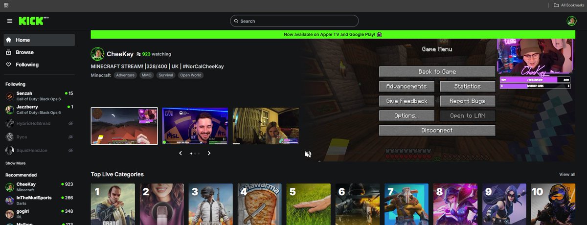The width and height of the screenshot is (587, 225).
Task: Open the number 2 category card
Action: coord(162,204)
